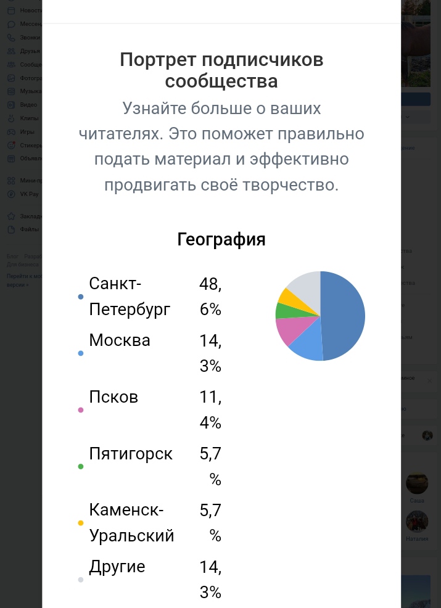Open Музыка via its icon
The height and width of the screenshot is (608, 441).
(11, 91)
